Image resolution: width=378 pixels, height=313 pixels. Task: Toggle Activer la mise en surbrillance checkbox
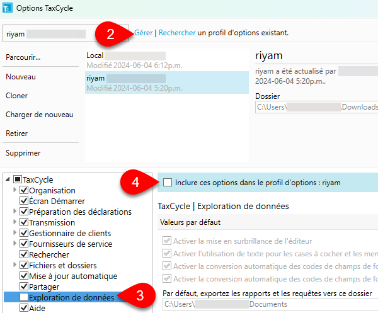point(167,241)
